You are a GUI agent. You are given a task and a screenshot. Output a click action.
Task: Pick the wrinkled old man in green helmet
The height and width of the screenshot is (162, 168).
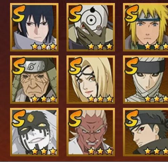tap(34, 80)
